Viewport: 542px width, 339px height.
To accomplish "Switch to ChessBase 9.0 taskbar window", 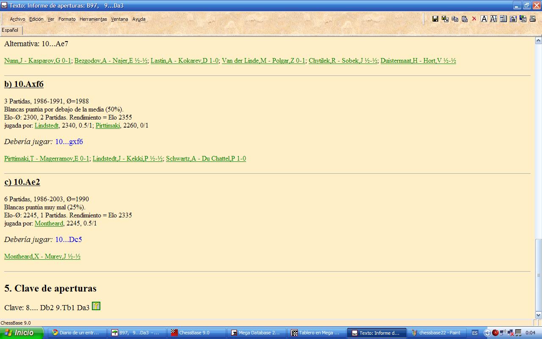I will pos(196,333).
